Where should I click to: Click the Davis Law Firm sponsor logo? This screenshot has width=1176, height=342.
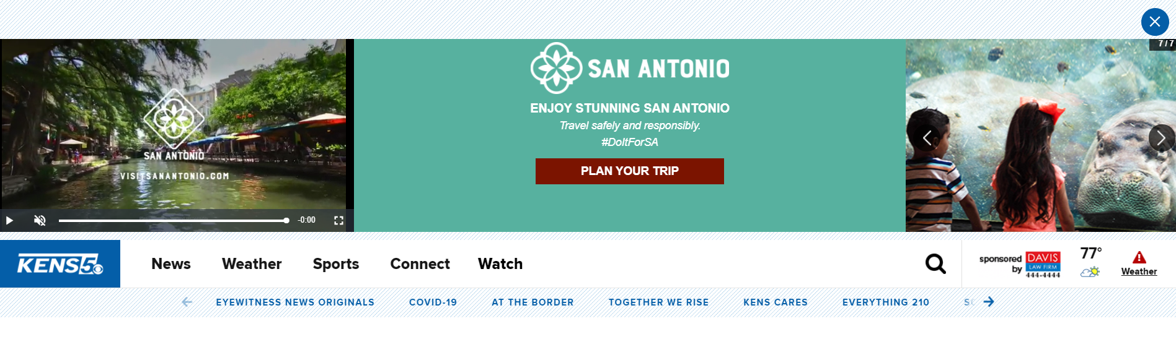(x=1043, y=265)
